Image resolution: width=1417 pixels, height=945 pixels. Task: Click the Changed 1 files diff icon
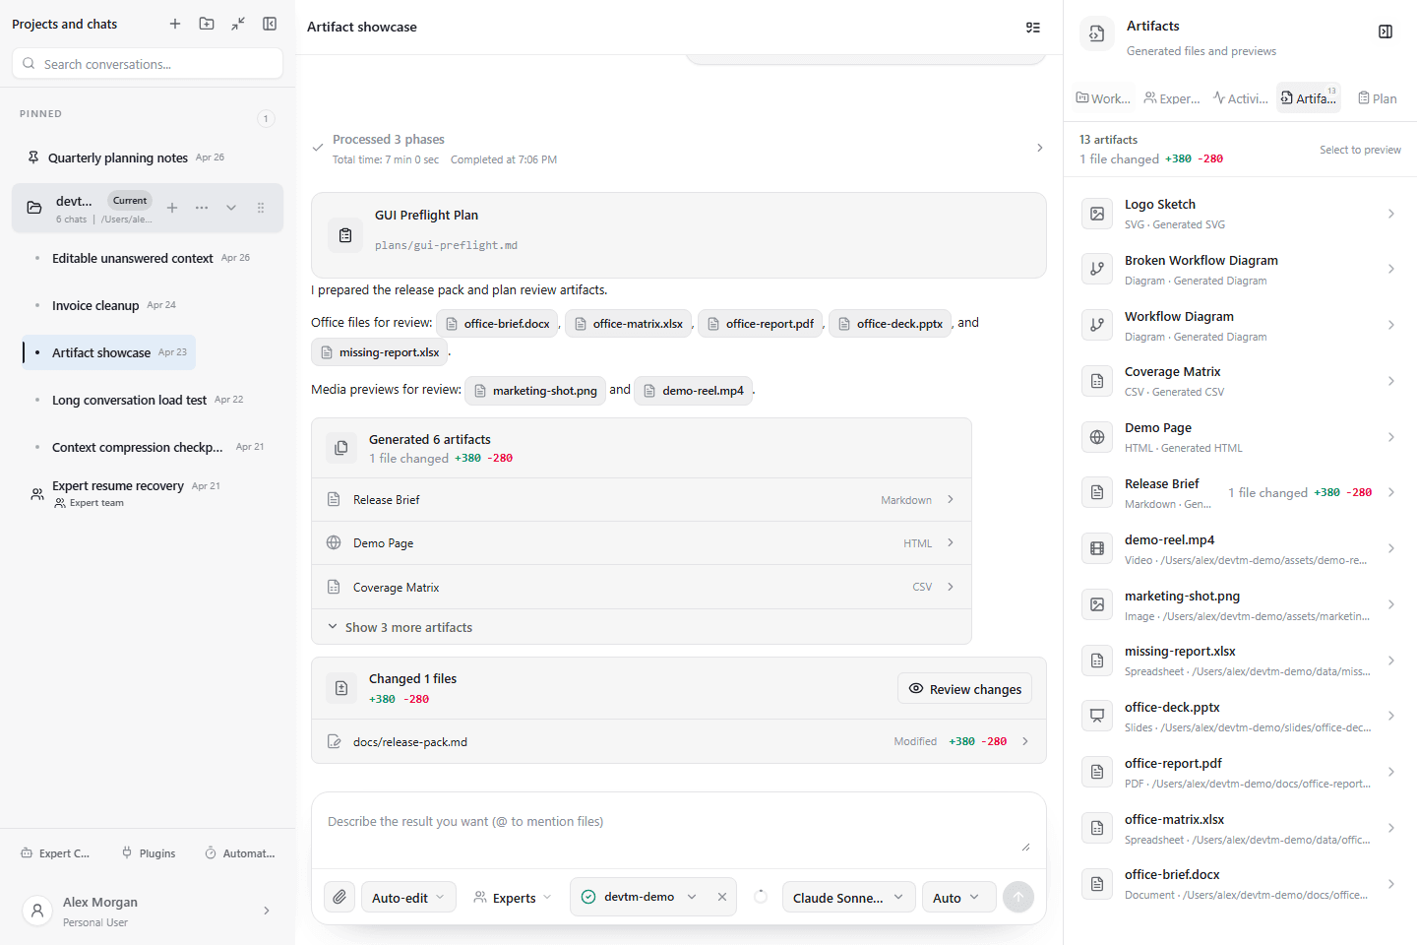341,688
